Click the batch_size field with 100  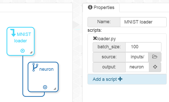click(x=143, y=47)
